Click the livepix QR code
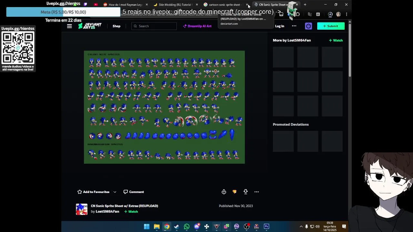 [x=18, y=48]
